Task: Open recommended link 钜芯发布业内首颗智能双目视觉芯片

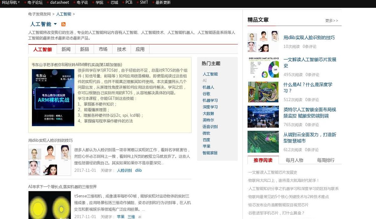Action: (x=278, y=205)
